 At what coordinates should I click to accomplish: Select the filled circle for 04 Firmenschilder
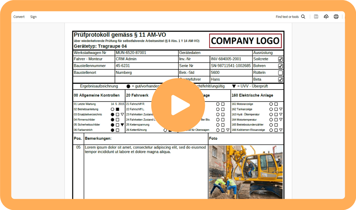click(x=112, y=120)
